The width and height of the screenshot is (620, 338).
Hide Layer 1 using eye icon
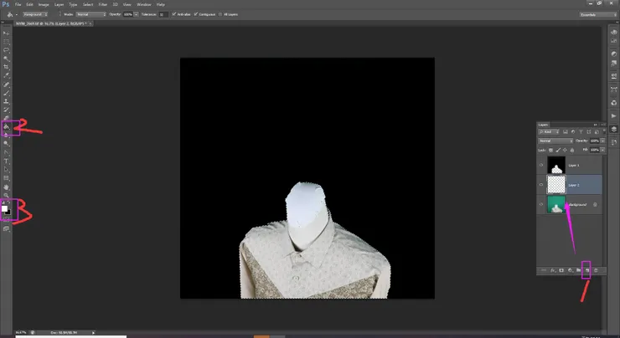tap(540, 165)
